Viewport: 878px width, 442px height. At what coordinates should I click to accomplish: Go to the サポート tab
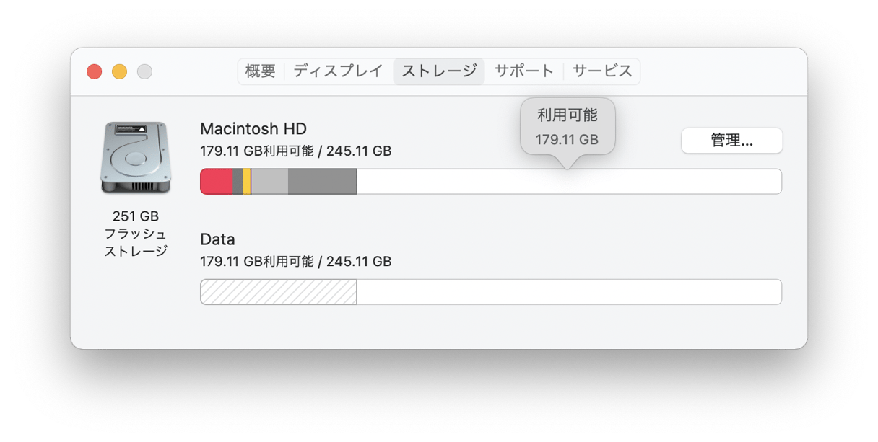[524, 71]
